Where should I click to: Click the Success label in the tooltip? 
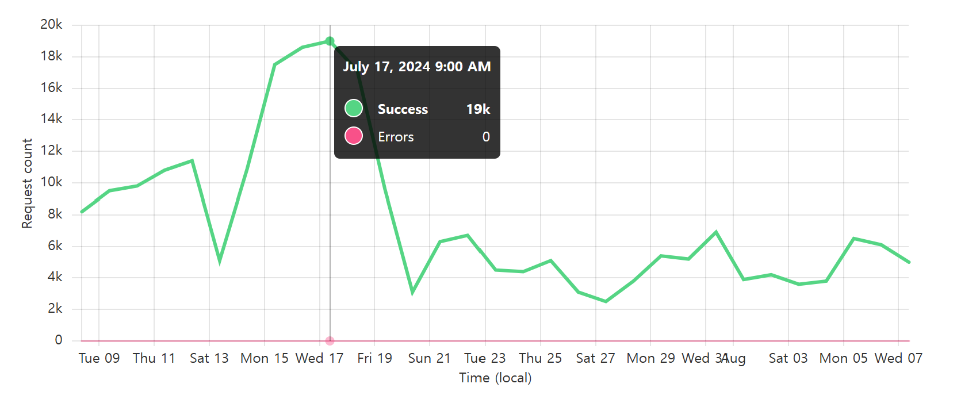[x=403, y=109]
